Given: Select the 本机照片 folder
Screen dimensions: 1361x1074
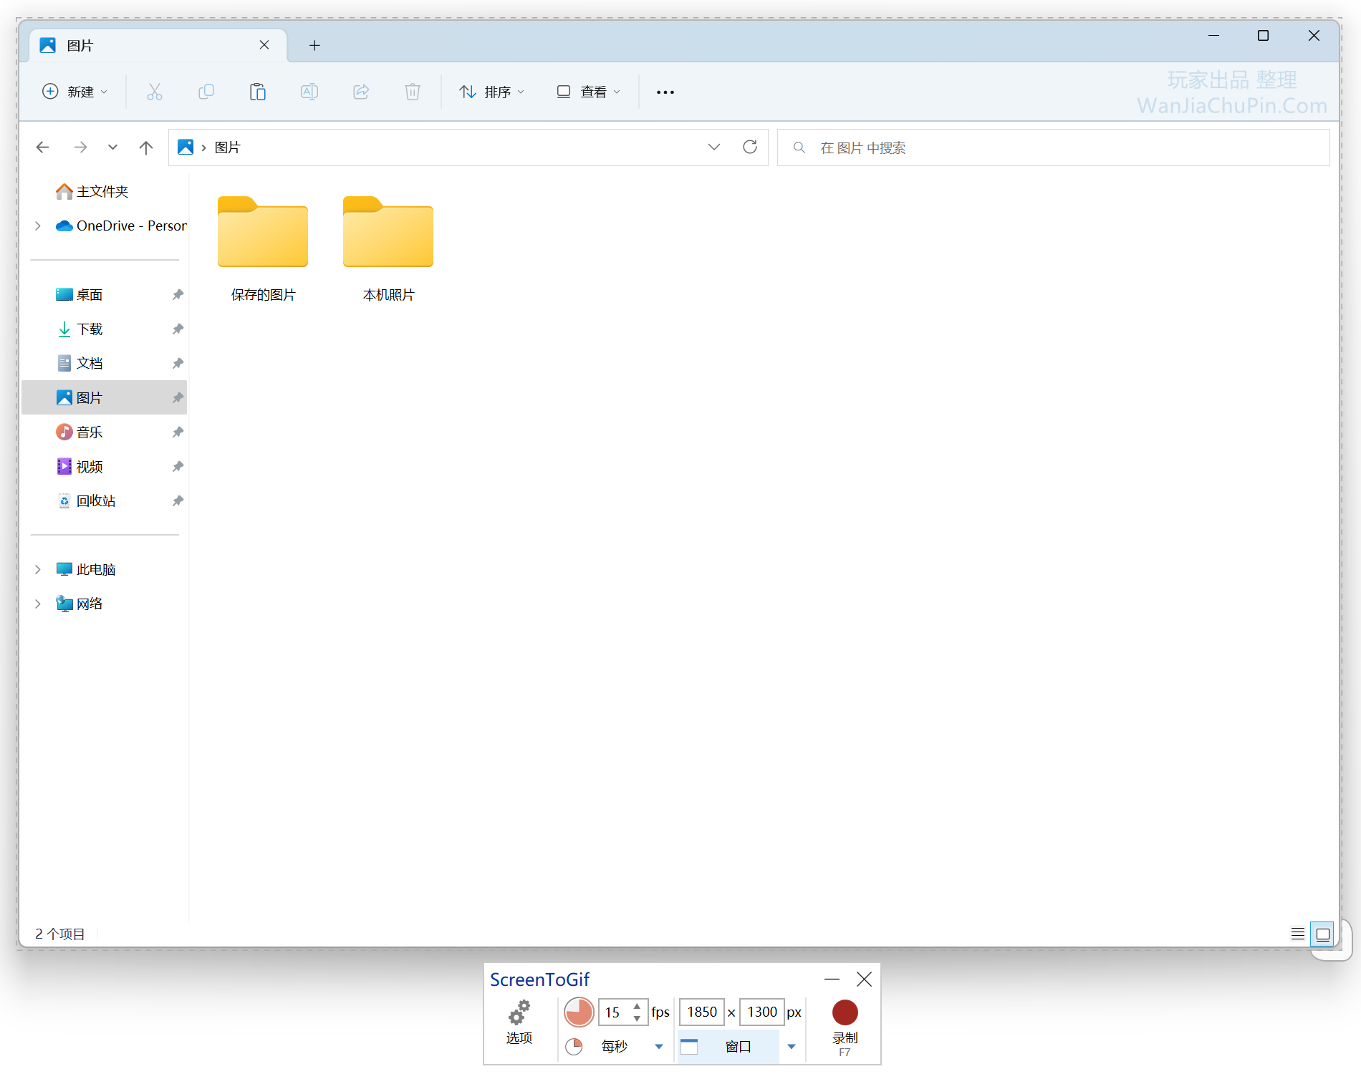Looking at the screenshot, I should coord(388,249).
